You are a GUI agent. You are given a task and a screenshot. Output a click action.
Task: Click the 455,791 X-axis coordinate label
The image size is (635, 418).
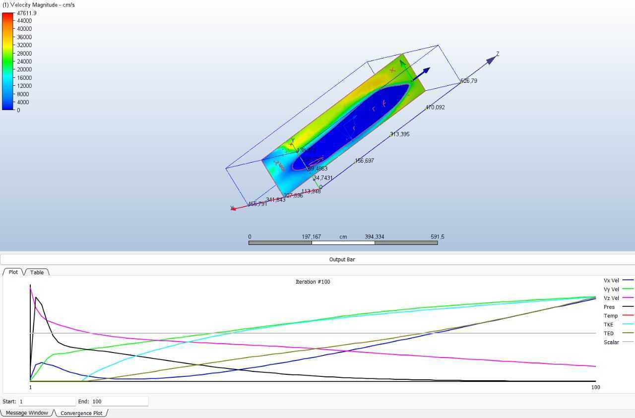[x=257, y=204]
